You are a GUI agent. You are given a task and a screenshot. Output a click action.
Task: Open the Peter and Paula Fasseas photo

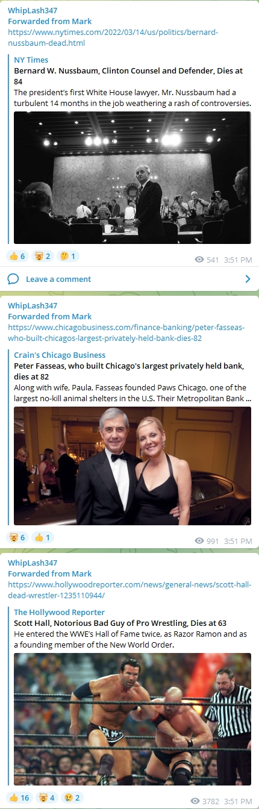tap(133, 466)
